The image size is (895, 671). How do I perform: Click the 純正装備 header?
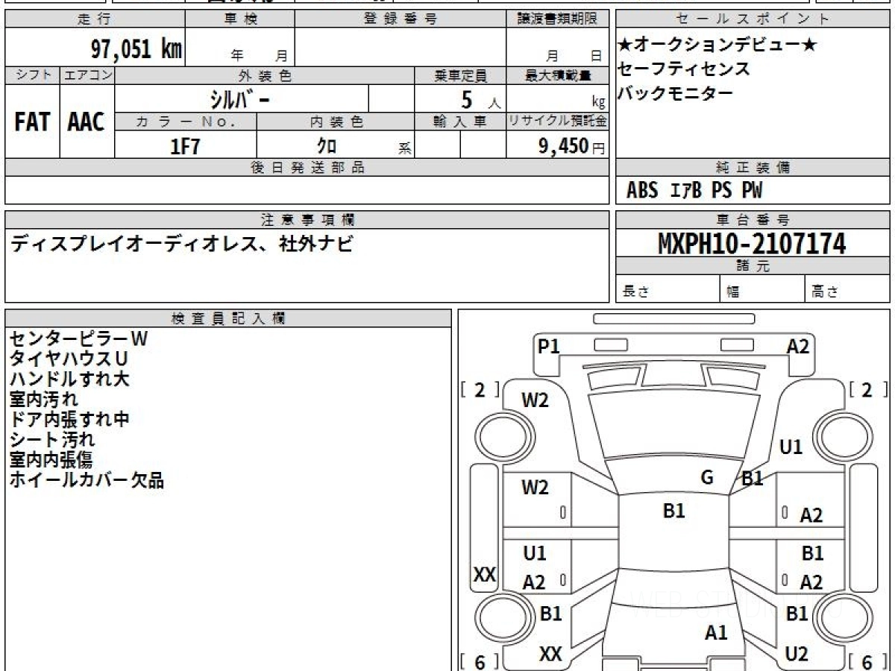(x=753, y=168)
